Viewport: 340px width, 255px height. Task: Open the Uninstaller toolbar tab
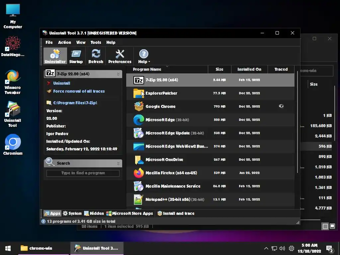point(55,56)
